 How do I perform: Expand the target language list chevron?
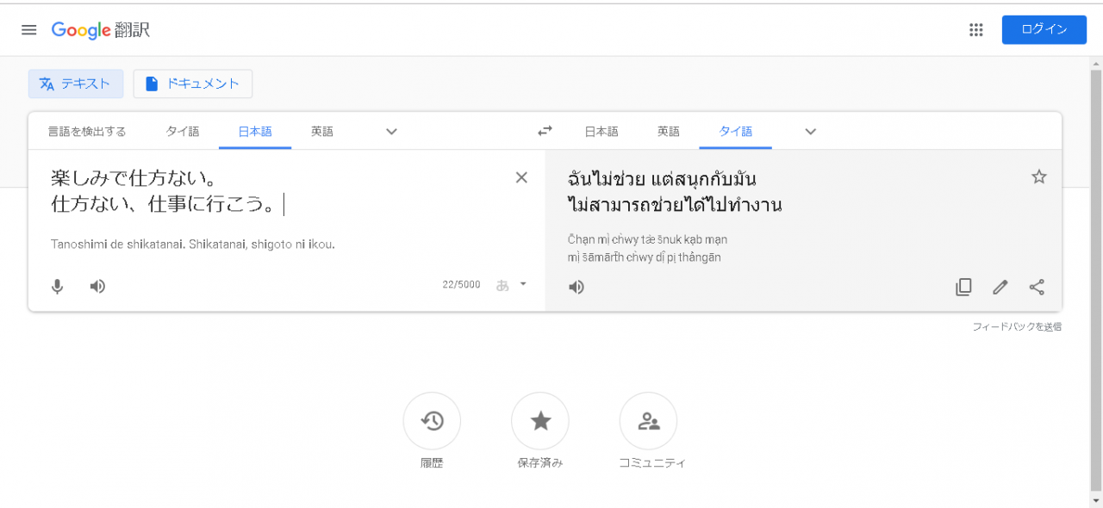(810, 132)
